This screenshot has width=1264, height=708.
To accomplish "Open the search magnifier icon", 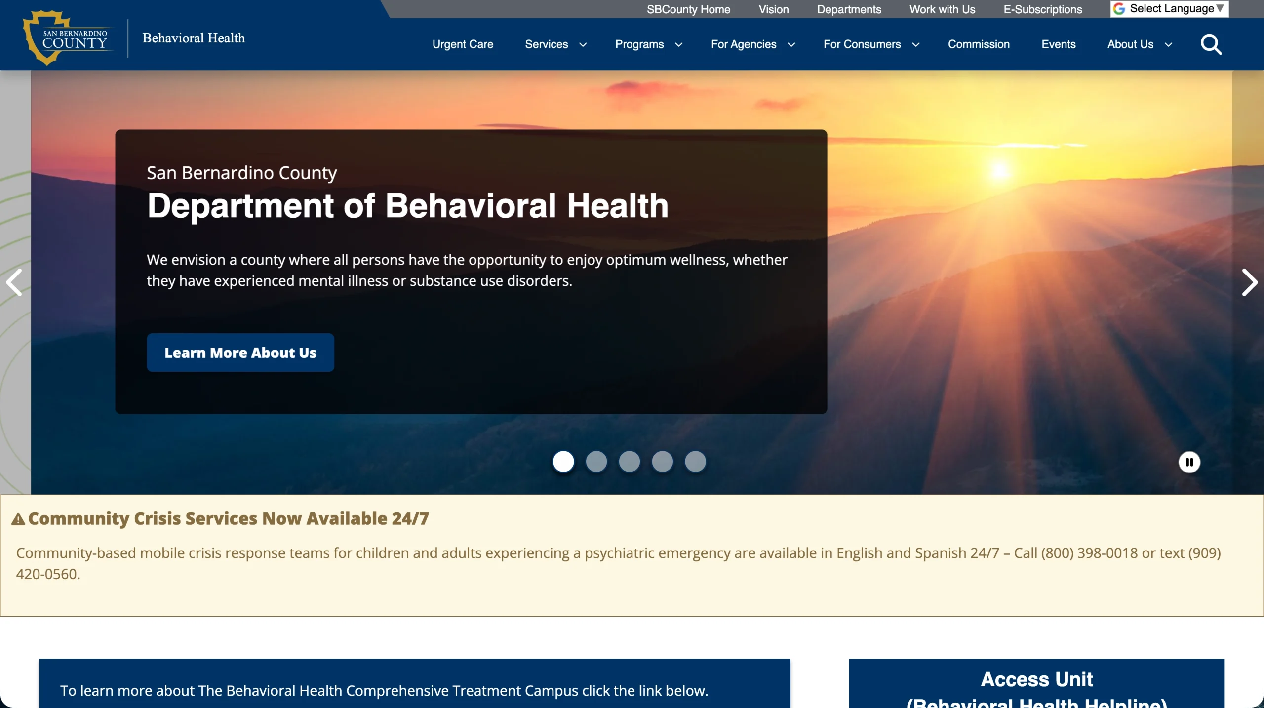I will pos(1211,44).
